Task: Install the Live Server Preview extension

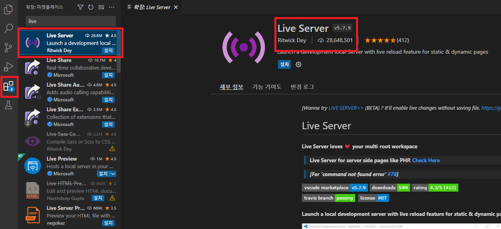Action: click(x=108, y=223)
